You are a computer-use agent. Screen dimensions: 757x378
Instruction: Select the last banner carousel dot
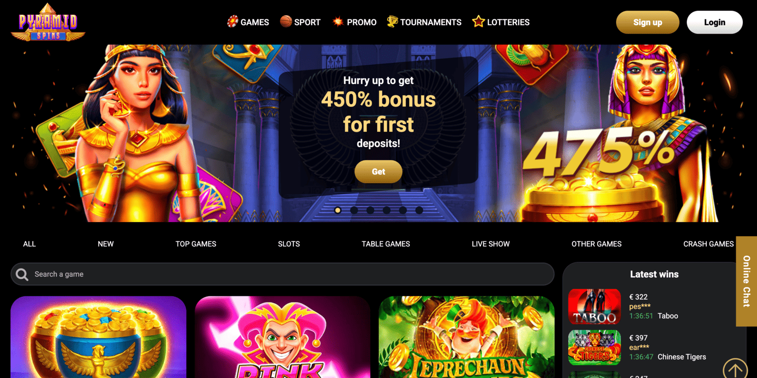tap(419, 210)
